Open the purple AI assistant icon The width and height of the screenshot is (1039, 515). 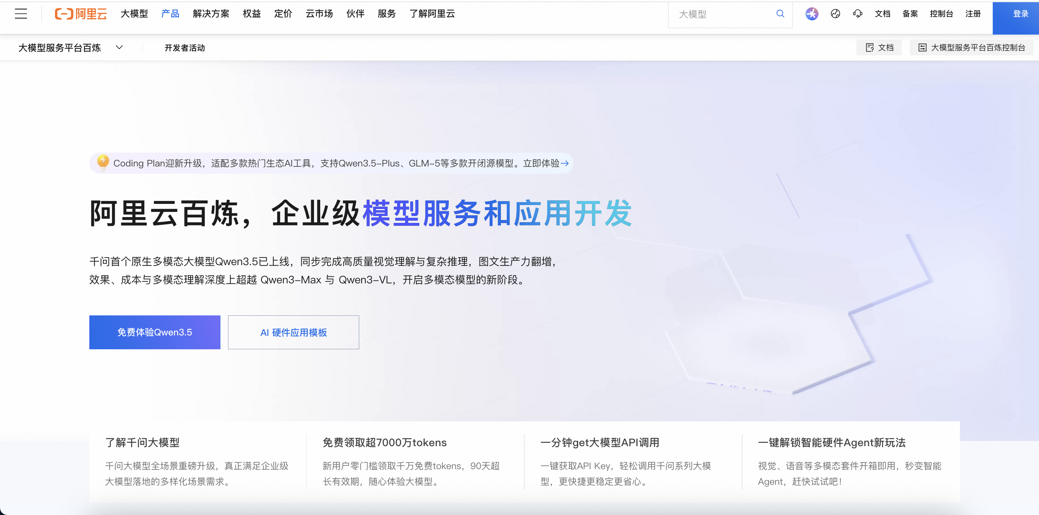click(x=812, y=14)
